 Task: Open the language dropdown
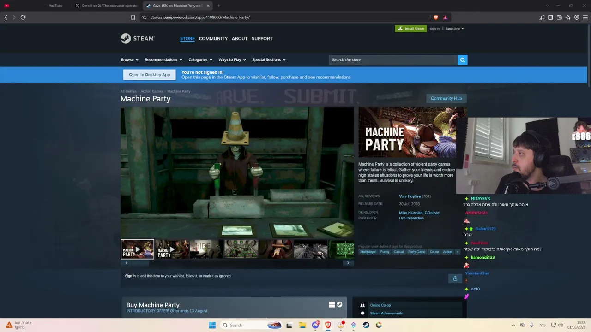[455, 29]
